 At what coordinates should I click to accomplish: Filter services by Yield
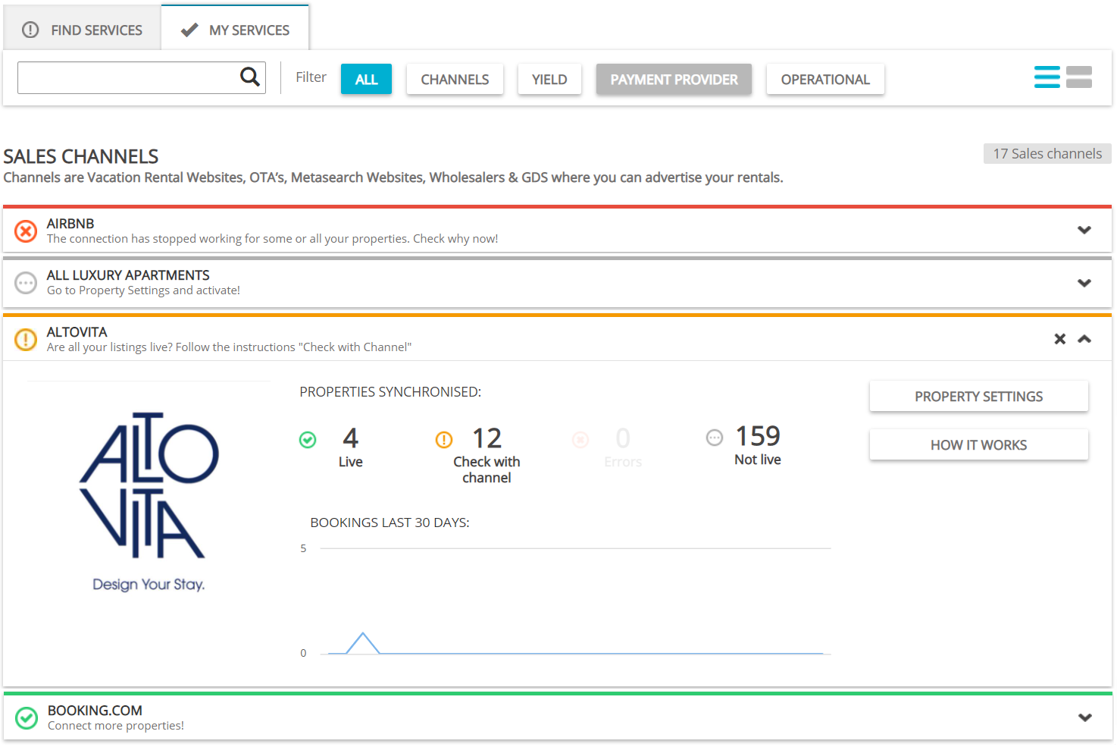549,79
